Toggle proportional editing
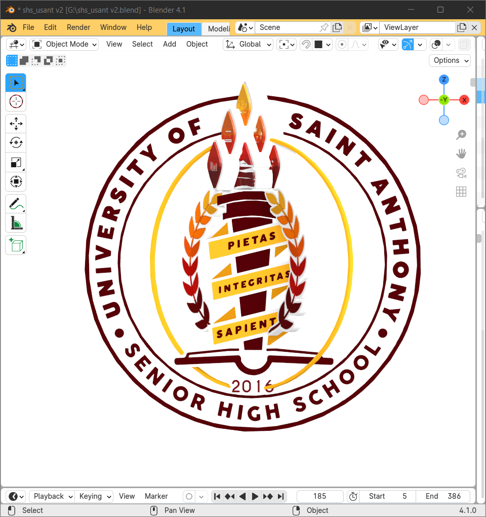 tap(342, 44)
